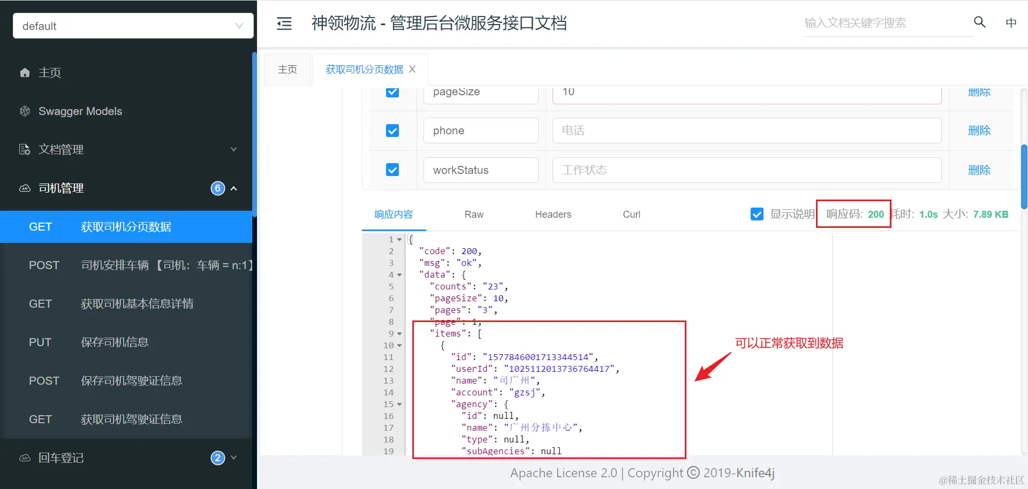Select the 获取司机分页数据 tab

364,69
